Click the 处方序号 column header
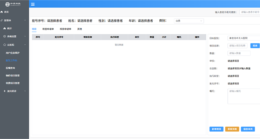This screenshot has height=139, width=260. (x=59, y=37)
